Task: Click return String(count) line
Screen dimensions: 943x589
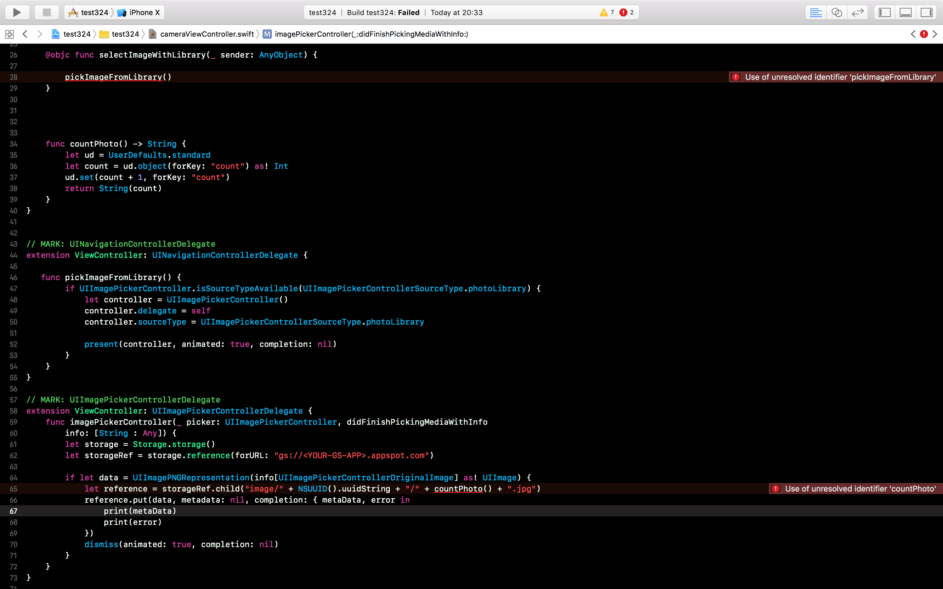Action: (x=113, y=188)
